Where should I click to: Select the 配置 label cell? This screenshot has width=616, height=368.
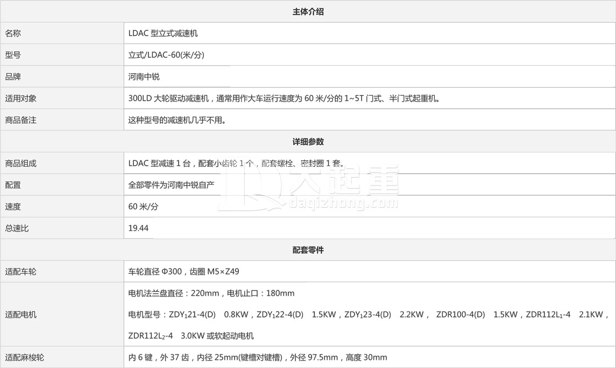(62, 185)
